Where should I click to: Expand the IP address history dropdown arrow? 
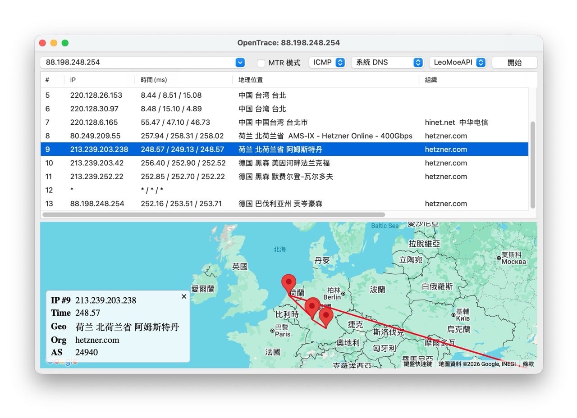click(240, 62)
